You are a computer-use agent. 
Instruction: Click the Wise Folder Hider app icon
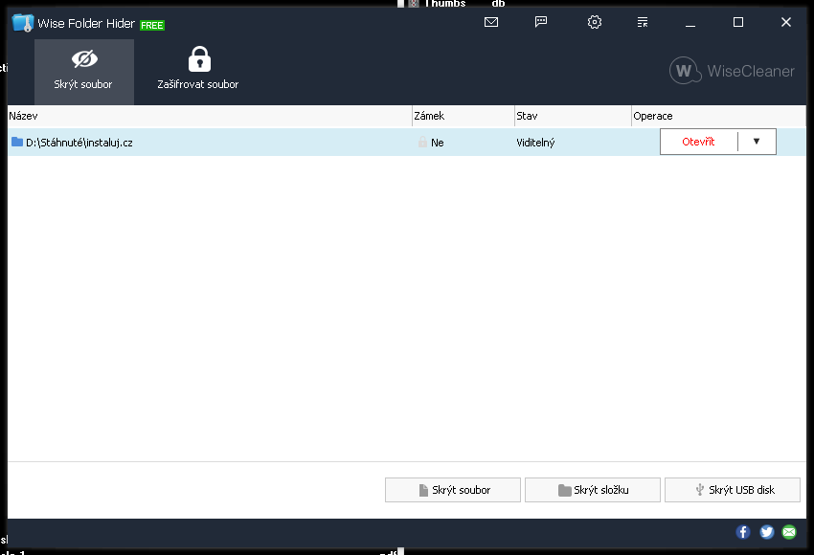(23, 23)
